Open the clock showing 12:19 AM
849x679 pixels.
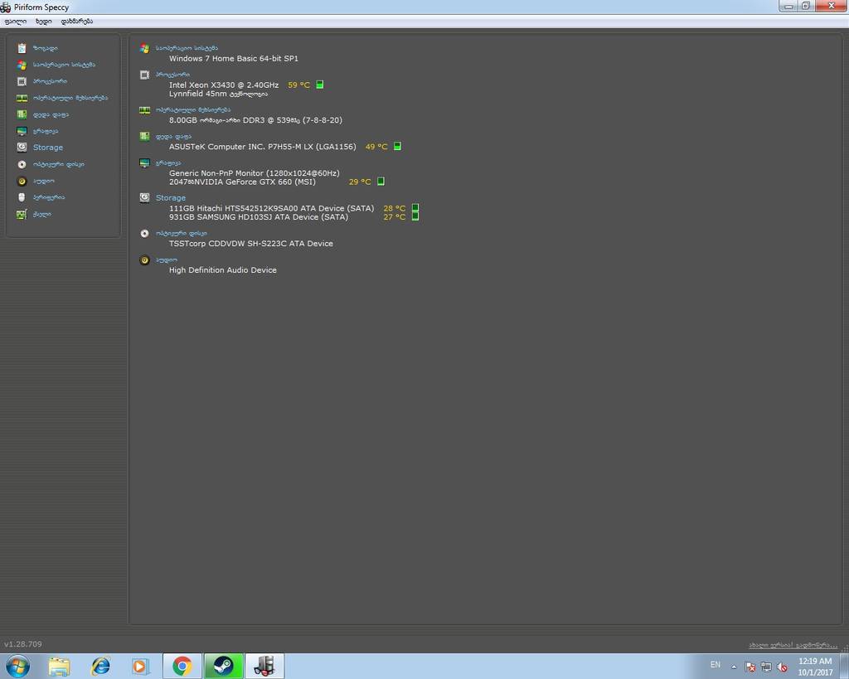815,667
